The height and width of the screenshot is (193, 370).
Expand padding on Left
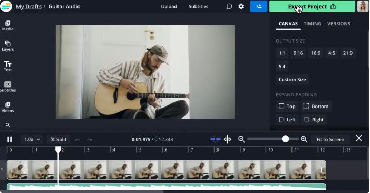click(x=287, y=120)
